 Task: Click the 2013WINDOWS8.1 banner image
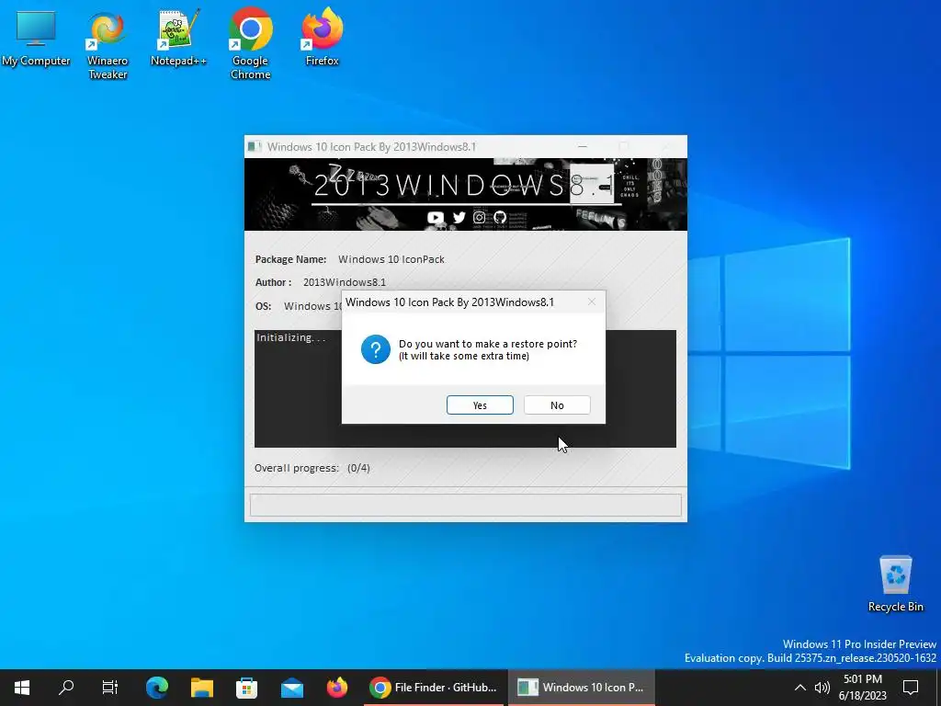(x=466, y=194)
